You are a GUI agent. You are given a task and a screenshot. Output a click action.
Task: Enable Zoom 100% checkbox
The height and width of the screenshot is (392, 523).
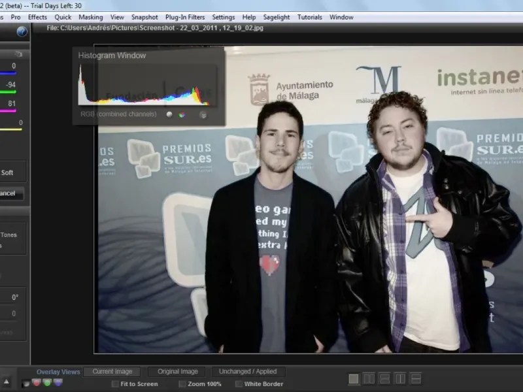[x=182, y=384]
